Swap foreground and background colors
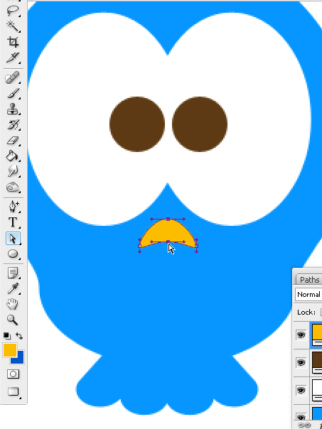Image resolution: width=322 pixels, height=429 pixels. [x=19, y=336]
